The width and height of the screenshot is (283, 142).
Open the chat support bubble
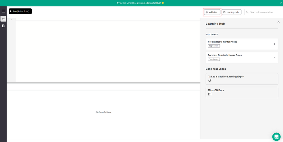pyautogui.click(x=276, y=137)
